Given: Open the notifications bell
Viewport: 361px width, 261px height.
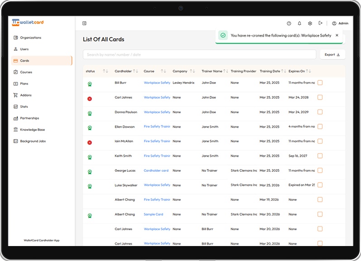Looking at the screenshot, I should [299, 23].
